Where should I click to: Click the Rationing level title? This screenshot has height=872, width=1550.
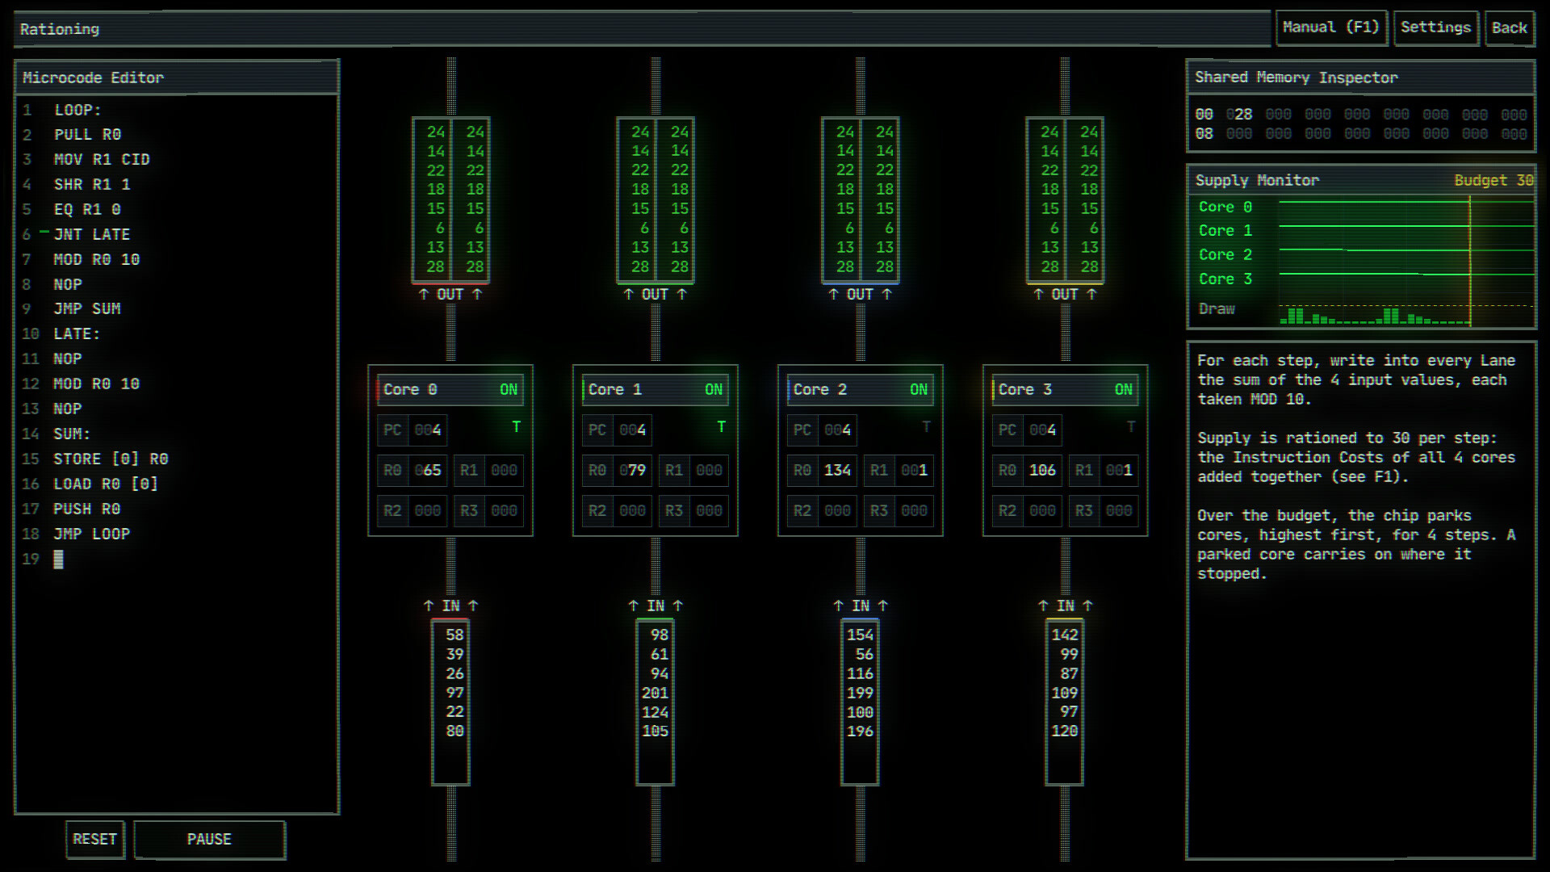point(60,30)
